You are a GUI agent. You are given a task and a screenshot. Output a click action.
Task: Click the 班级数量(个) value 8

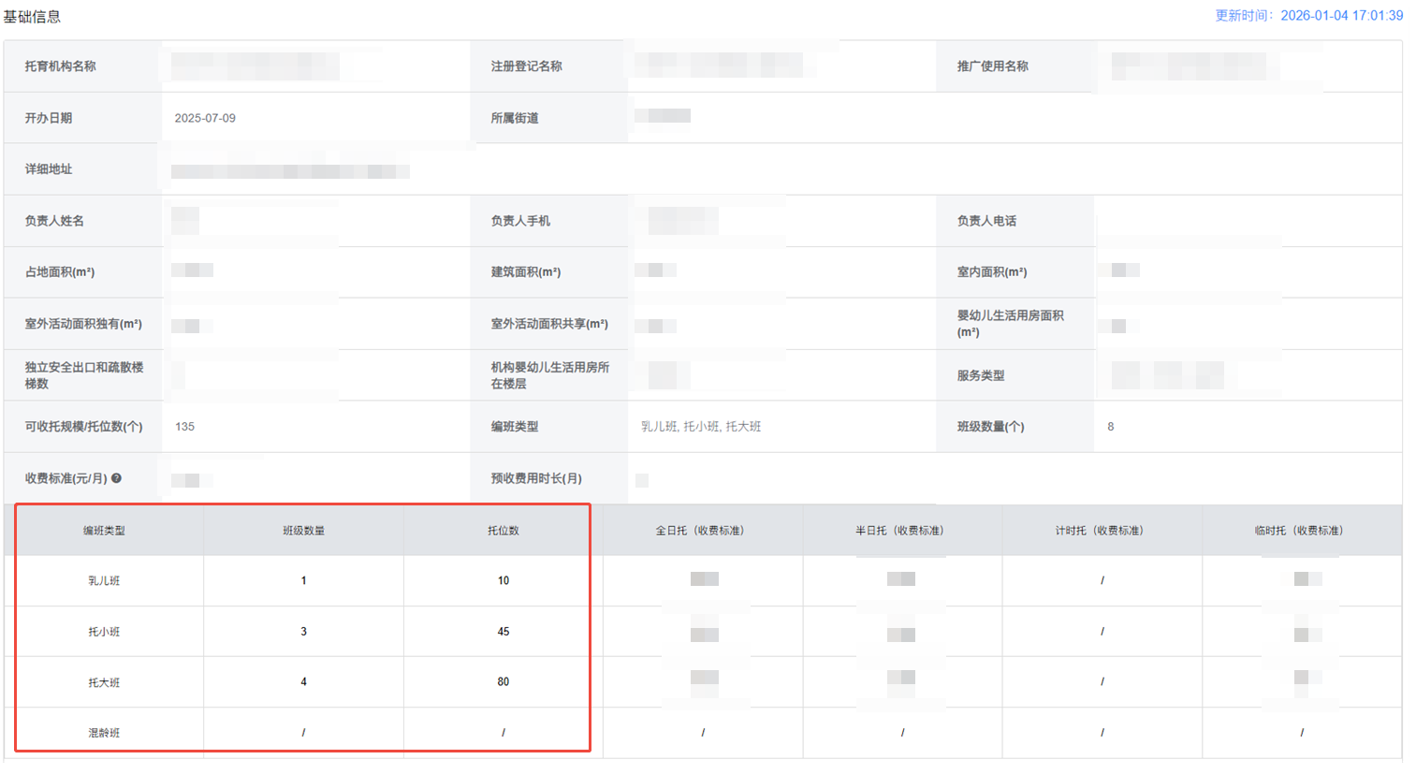pos(1110,427)
